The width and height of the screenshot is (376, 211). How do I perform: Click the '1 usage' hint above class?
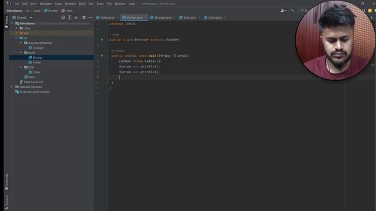(115, 35)
